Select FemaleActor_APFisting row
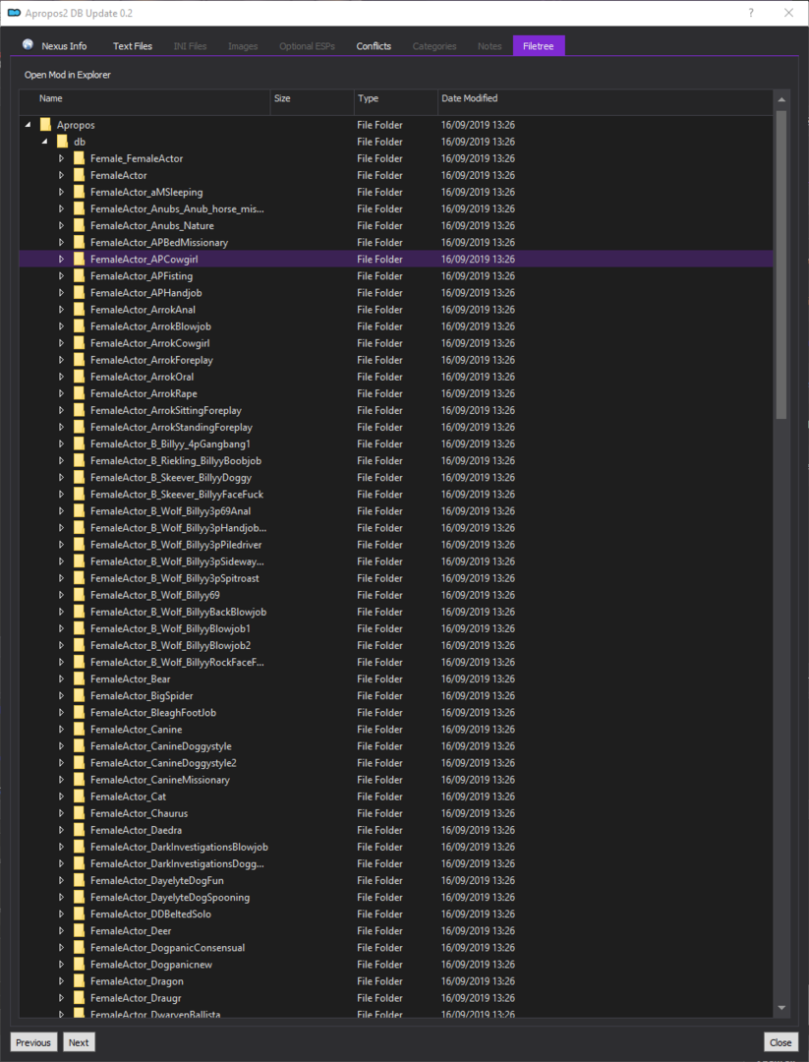 click(x=396, y=275)
